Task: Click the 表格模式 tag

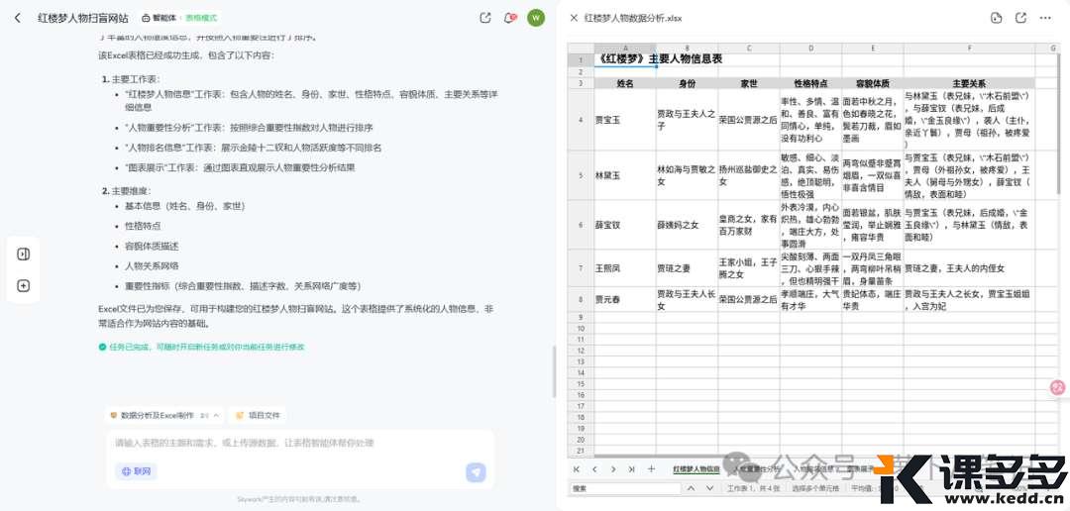Action: pos(201,18)
